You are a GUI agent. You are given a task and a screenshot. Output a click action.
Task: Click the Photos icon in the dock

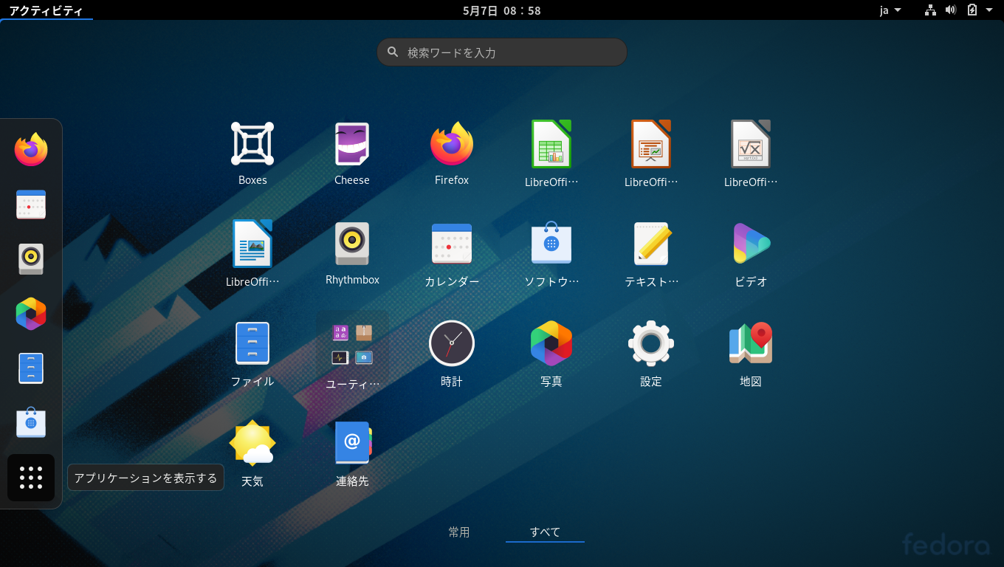click(x=31, y=314)
